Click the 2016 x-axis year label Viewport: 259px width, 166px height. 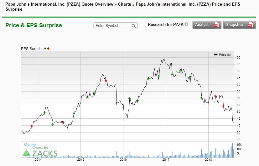click(123, 159)
